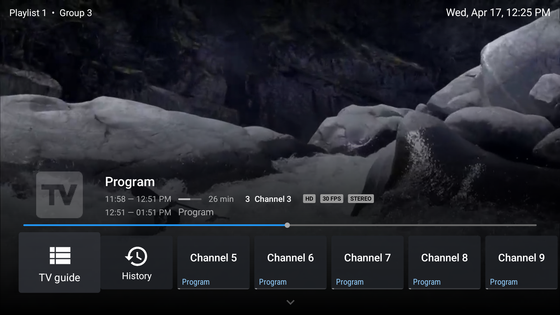Click the playback progress slider handle
Viewport: 560px width, 315px height.
pyautogui.click(x=287, y=225)
